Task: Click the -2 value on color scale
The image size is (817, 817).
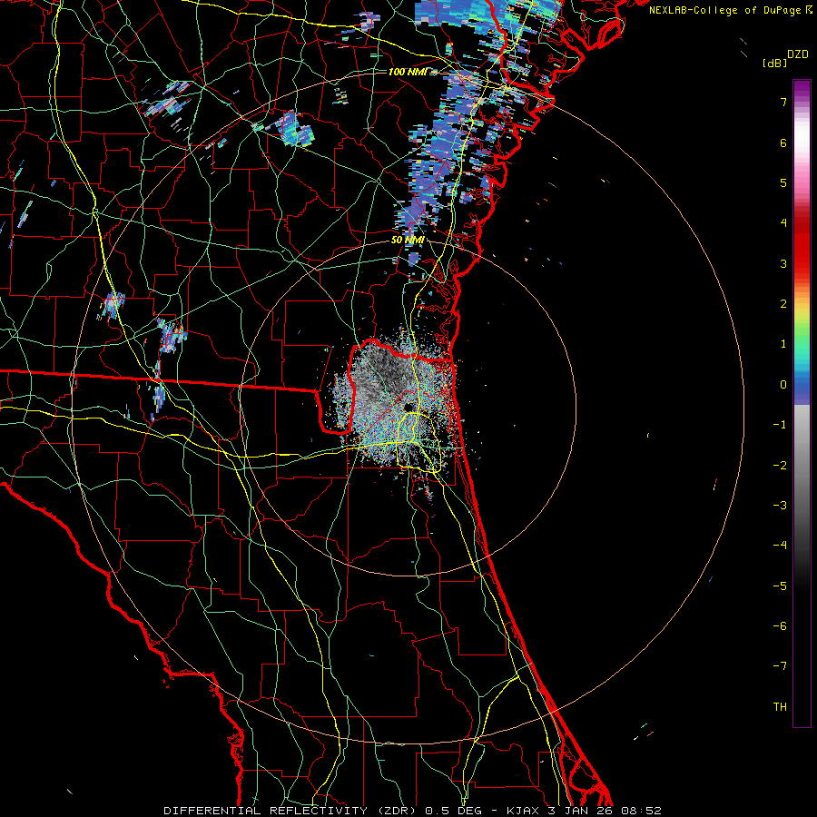Action: click(x=780, y=466)
